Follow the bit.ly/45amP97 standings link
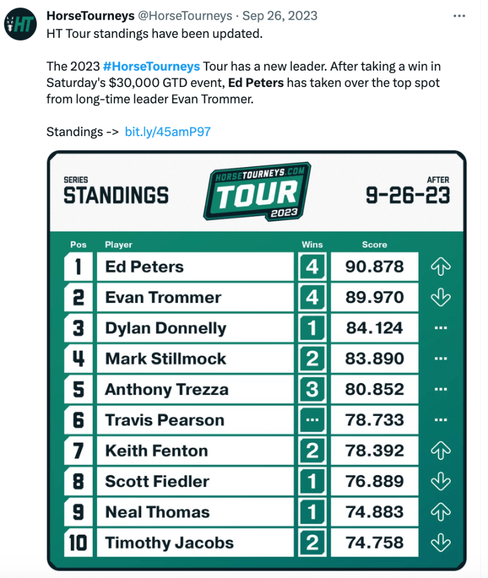 coord(168,132)
